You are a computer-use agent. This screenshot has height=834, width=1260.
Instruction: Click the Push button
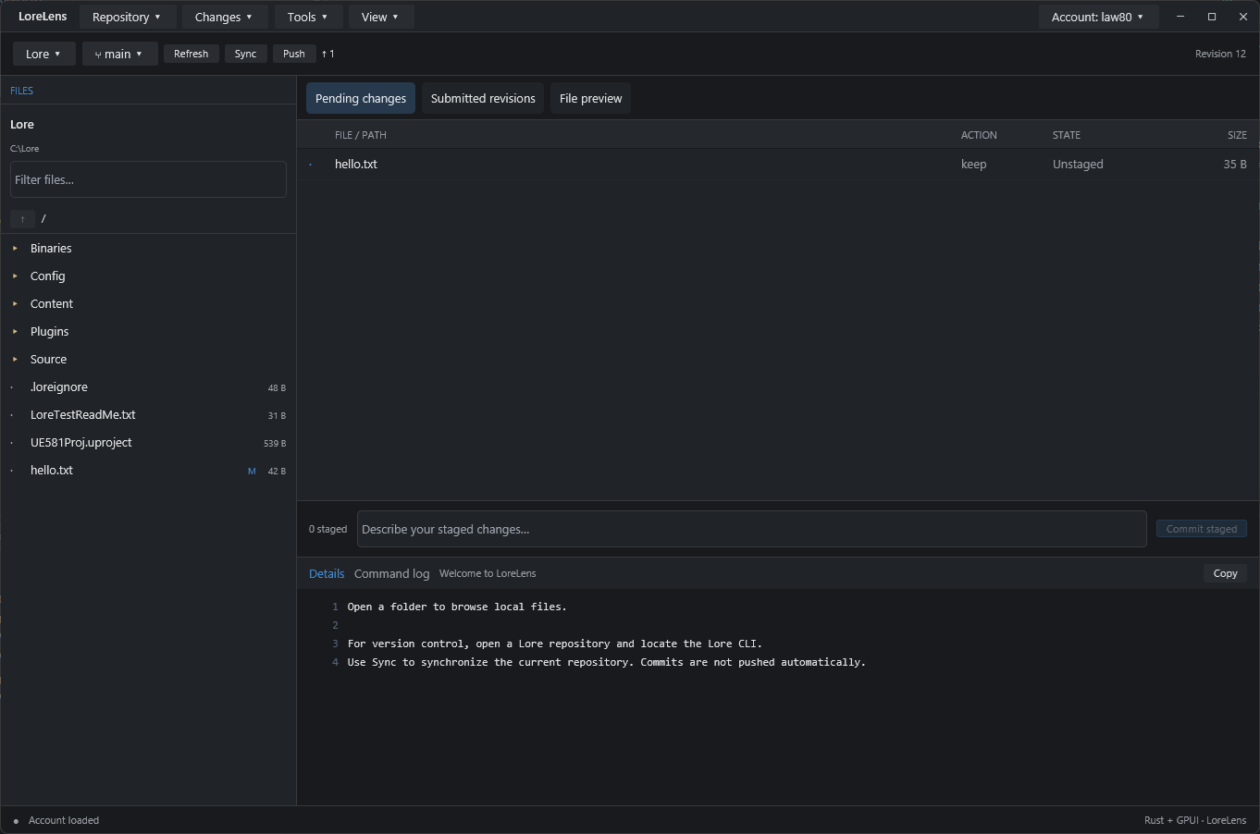(294, 54)
